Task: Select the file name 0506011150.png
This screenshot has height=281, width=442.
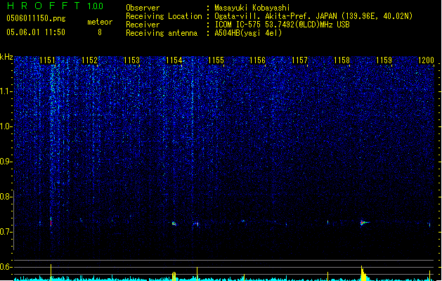Action: click(36, 18)
